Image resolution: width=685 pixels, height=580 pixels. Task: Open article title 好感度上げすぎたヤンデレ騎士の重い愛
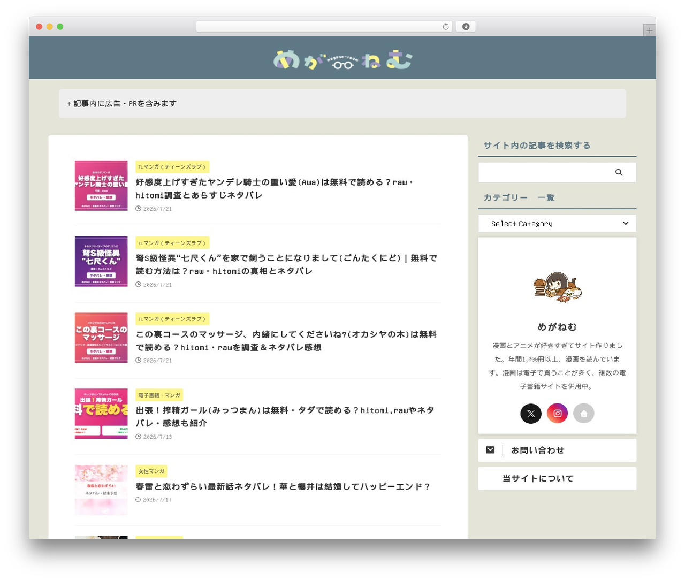tap(275, 189)
